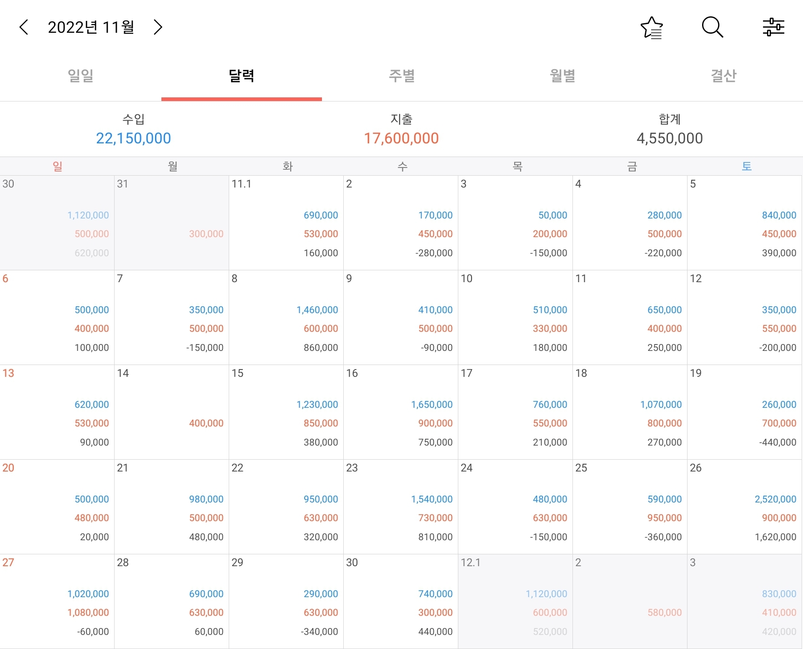The height and width of the screenshot is (649, 803).
Task: Go to the previous month arrow
Action: (24, 27)
